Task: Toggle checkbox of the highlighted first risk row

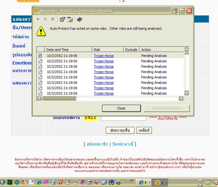Action: point(40,55)
